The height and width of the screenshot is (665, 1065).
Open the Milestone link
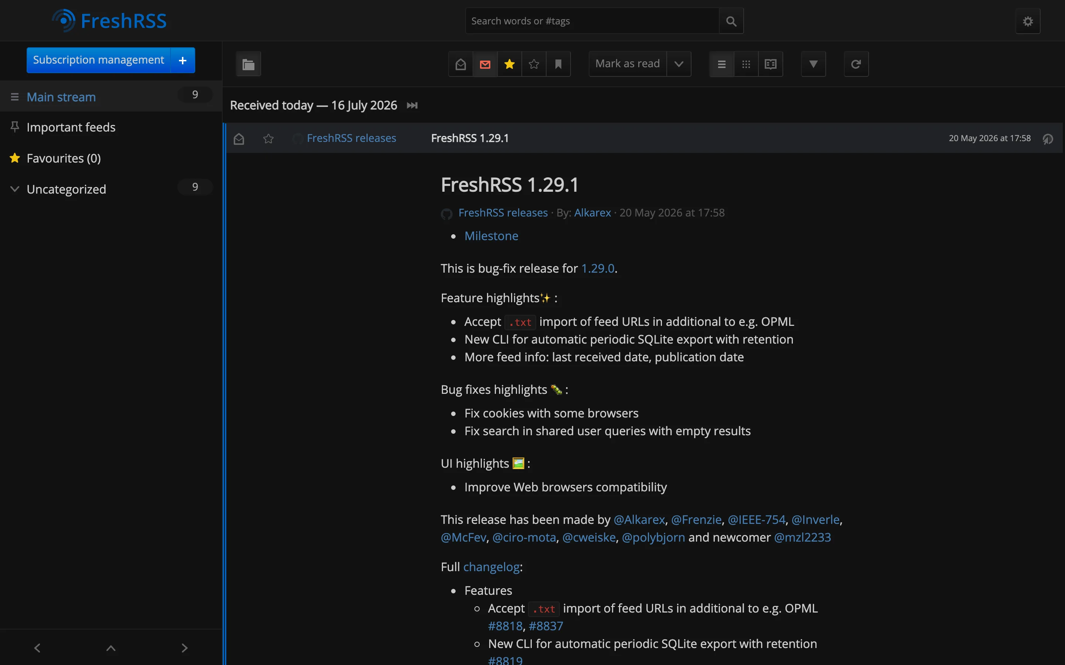pyautogui.click(x=491, y=236)
